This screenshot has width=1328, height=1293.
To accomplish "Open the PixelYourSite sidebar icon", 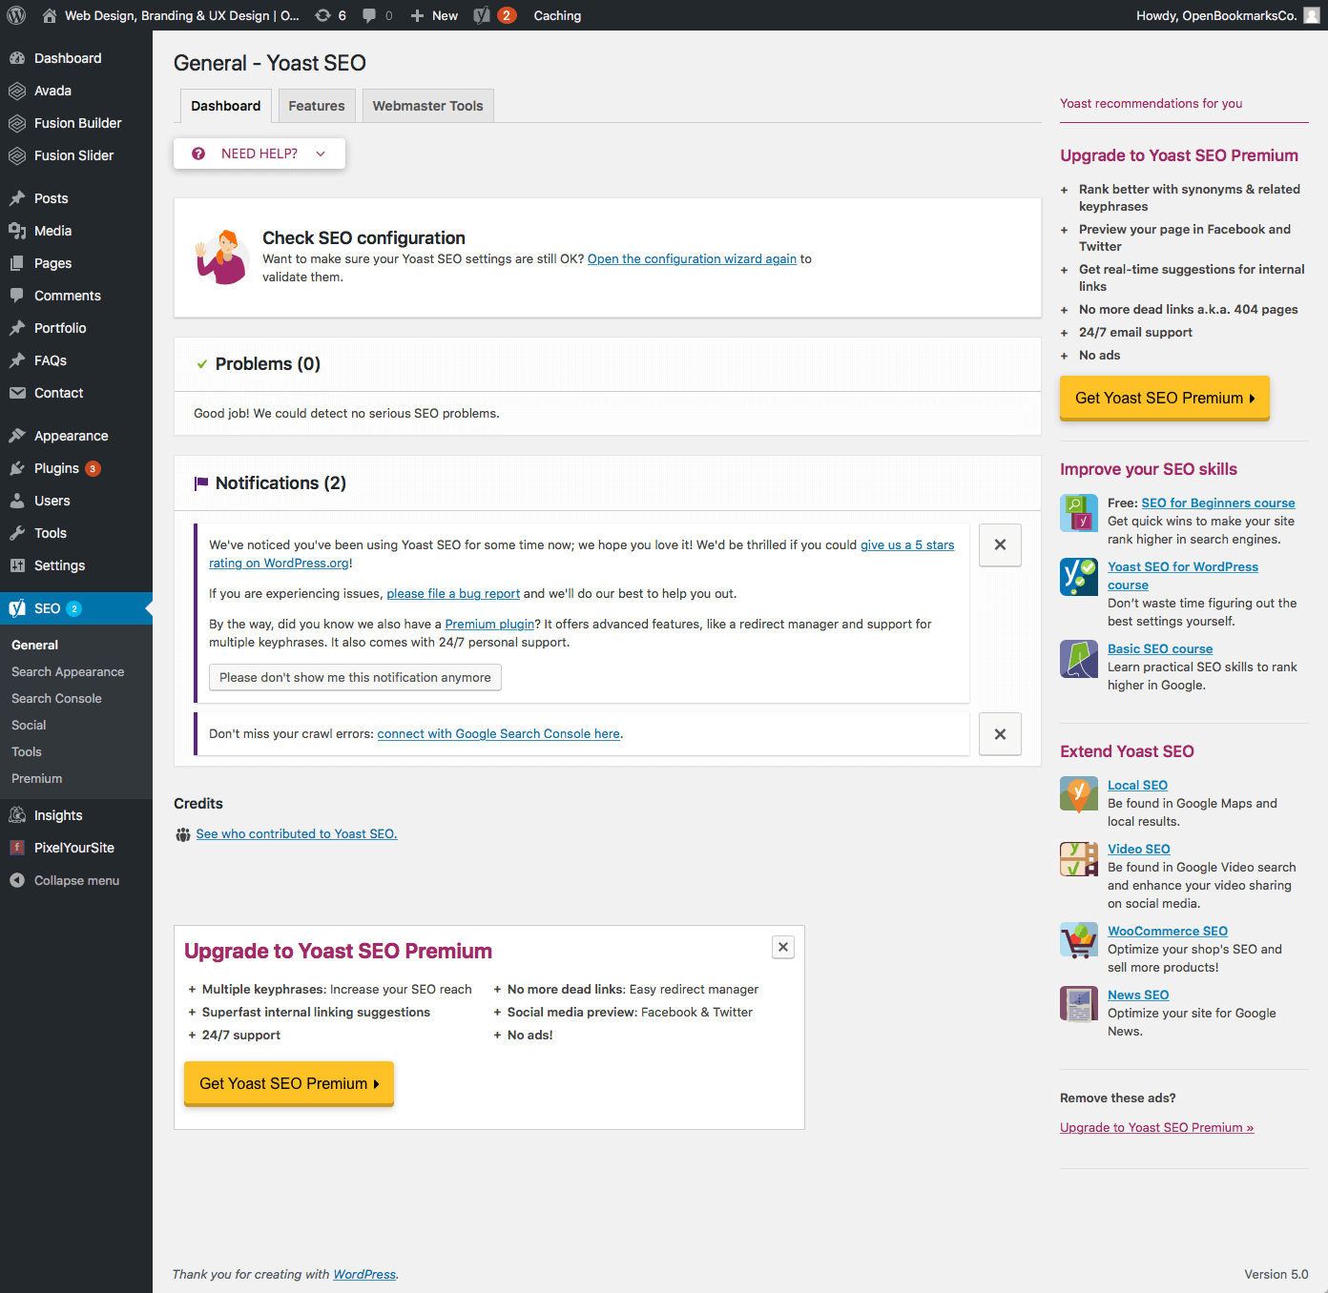I will [x=17, y=848].
